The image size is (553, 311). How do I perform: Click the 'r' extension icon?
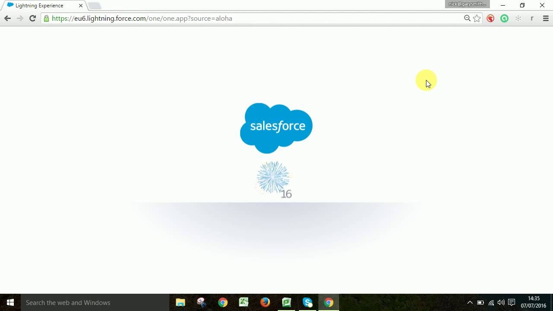tap(532, 19)
